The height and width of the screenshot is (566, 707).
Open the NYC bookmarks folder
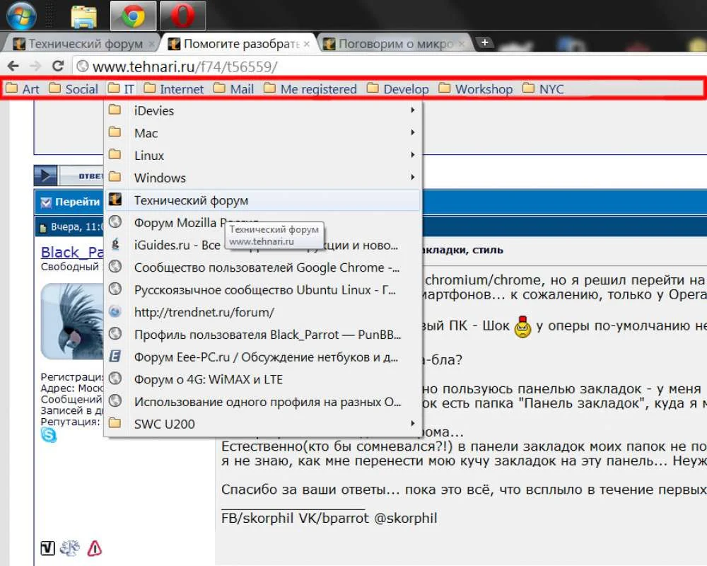point(543,89)
